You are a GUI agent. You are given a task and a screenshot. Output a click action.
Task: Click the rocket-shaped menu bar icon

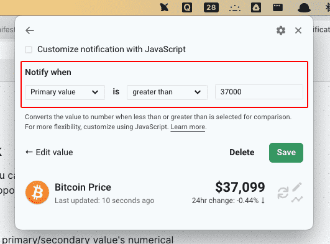pyautogui.click(x=164, y=7)
